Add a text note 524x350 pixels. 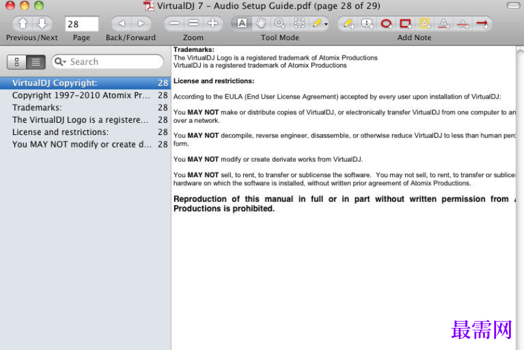point(348,23)
